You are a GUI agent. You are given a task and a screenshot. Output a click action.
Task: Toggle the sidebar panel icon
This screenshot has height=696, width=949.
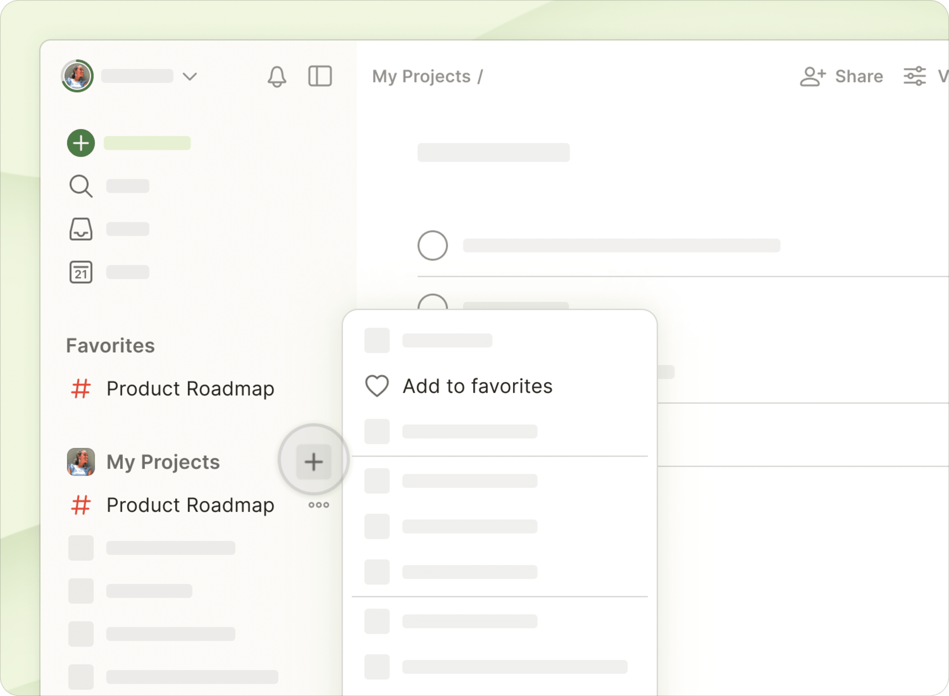click(320, 76)
